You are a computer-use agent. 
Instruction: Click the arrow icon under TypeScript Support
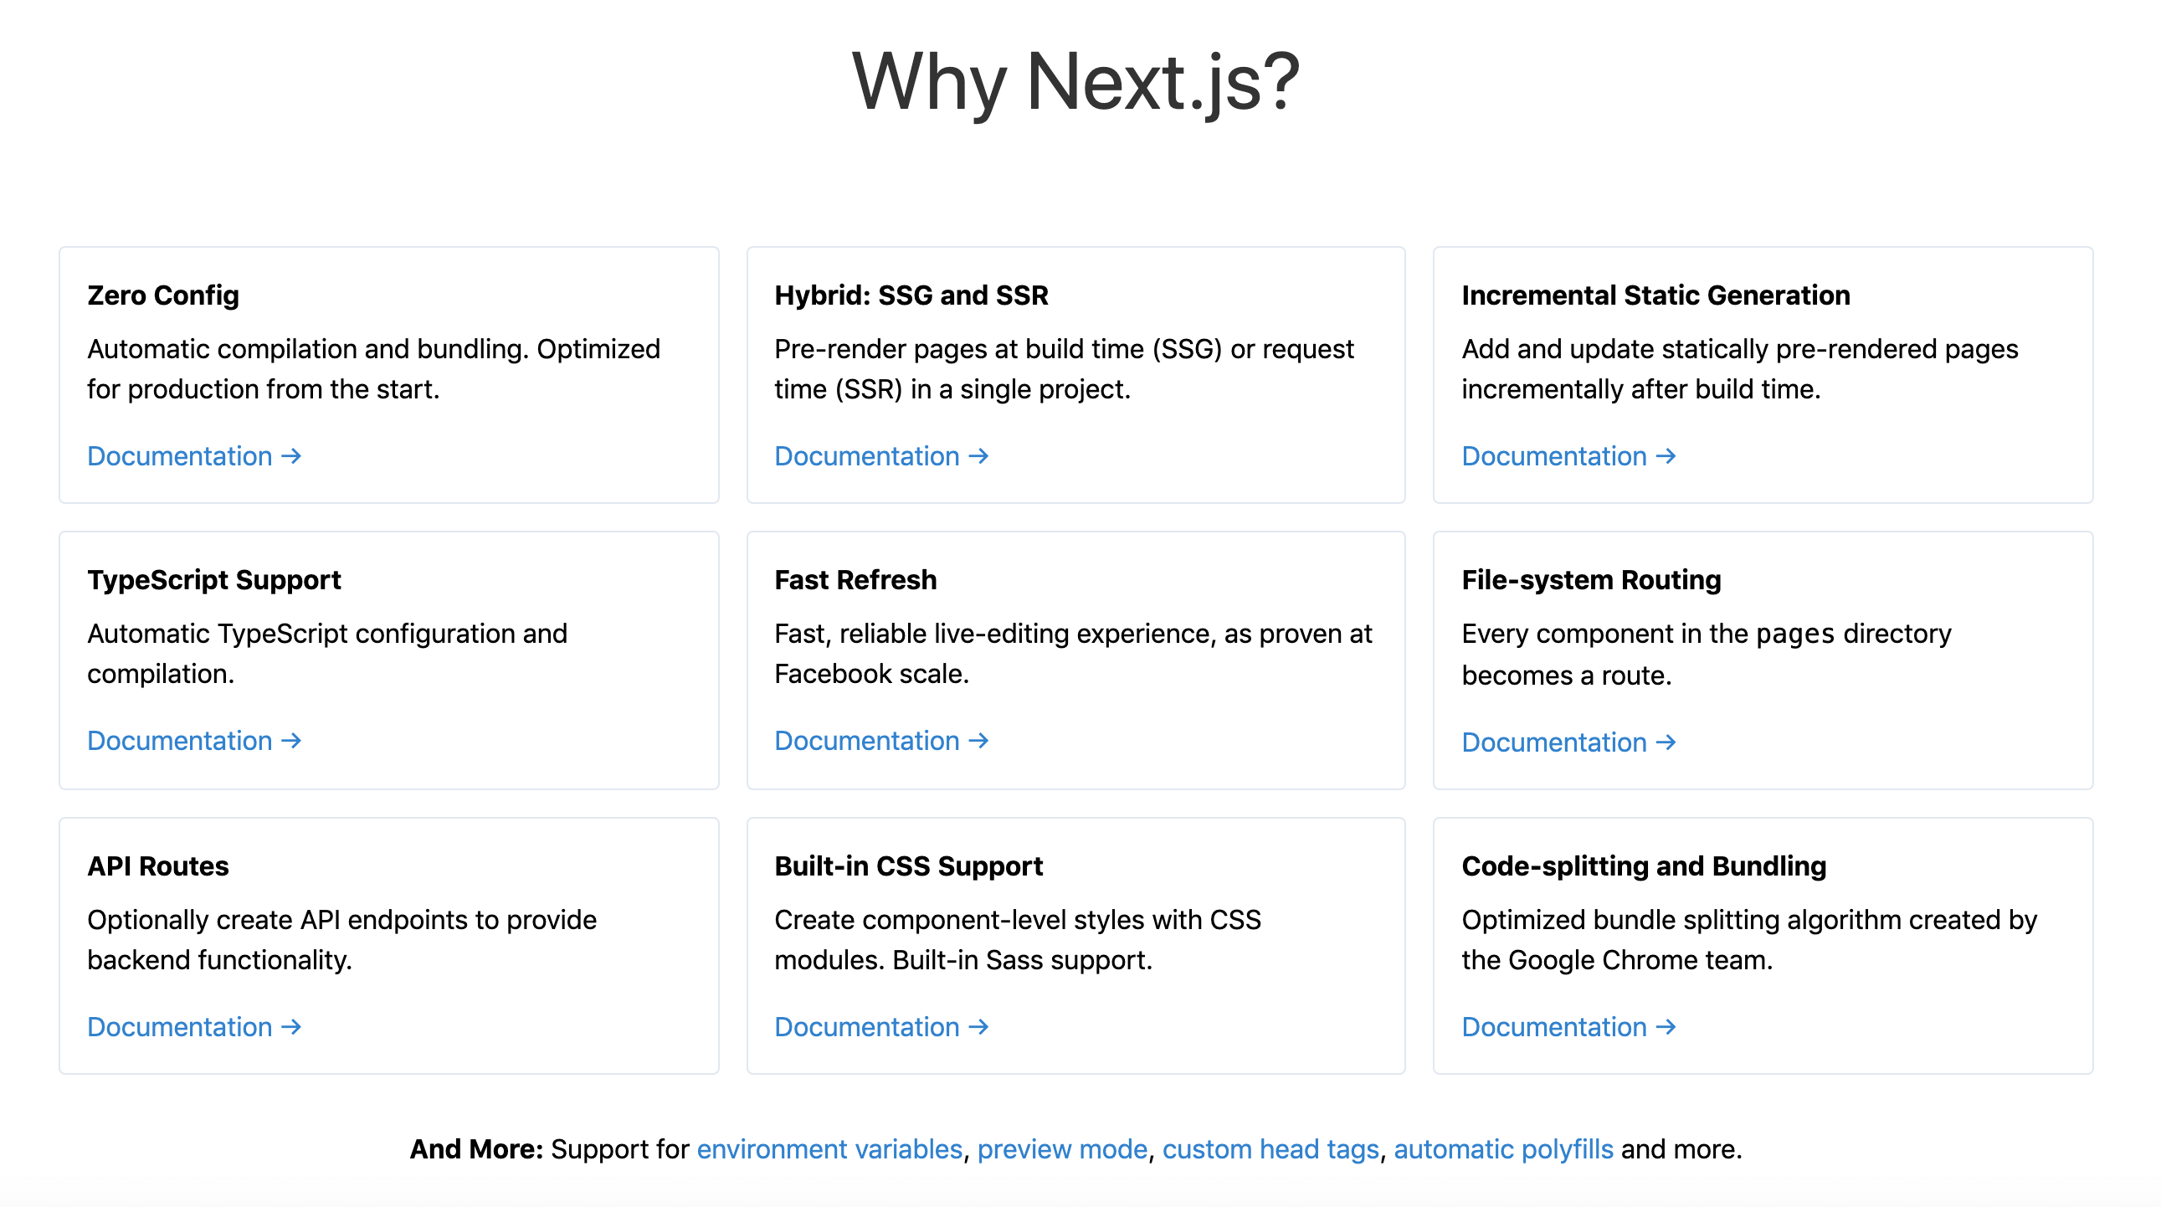pyautogui.click(x=291, y=742)
